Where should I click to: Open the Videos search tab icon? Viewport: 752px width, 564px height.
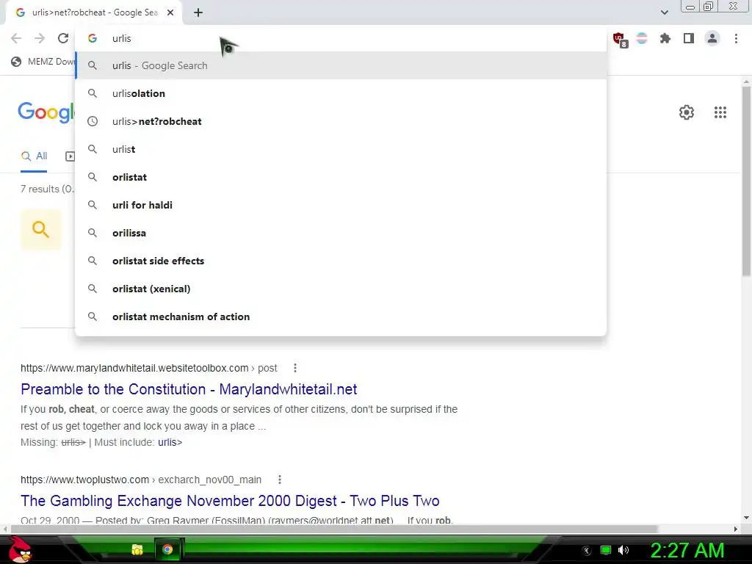tap(70, 156)
